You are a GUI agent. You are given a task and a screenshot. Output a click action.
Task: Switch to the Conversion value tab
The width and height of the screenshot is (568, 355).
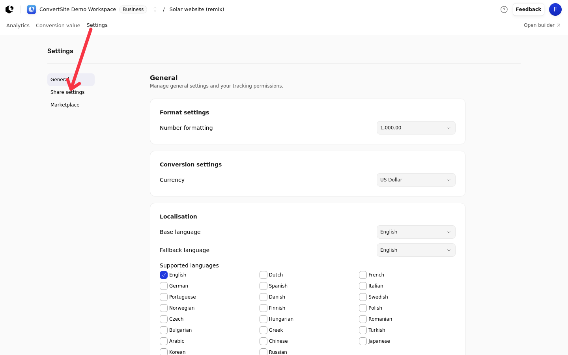pos(58,25)
